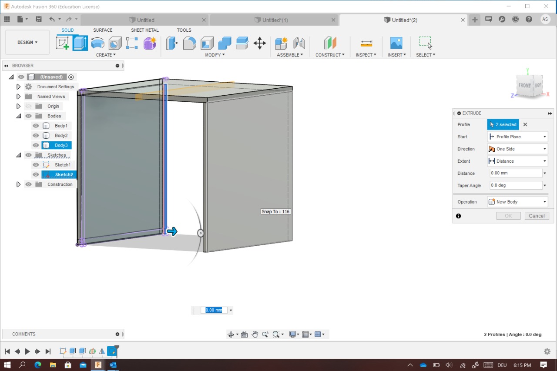Screen dimensions: 557x371
Task: Select the Revolve tool
Action: pyautogui.click(x=97, y=43)
